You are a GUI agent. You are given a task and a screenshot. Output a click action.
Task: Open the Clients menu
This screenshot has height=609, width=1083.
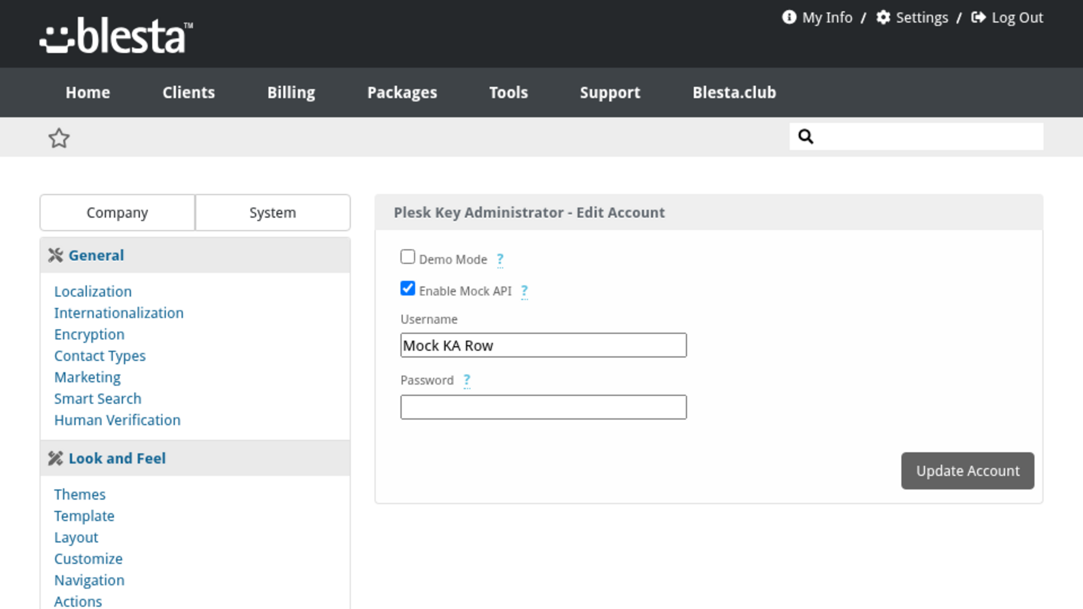(x=188, y=92)
